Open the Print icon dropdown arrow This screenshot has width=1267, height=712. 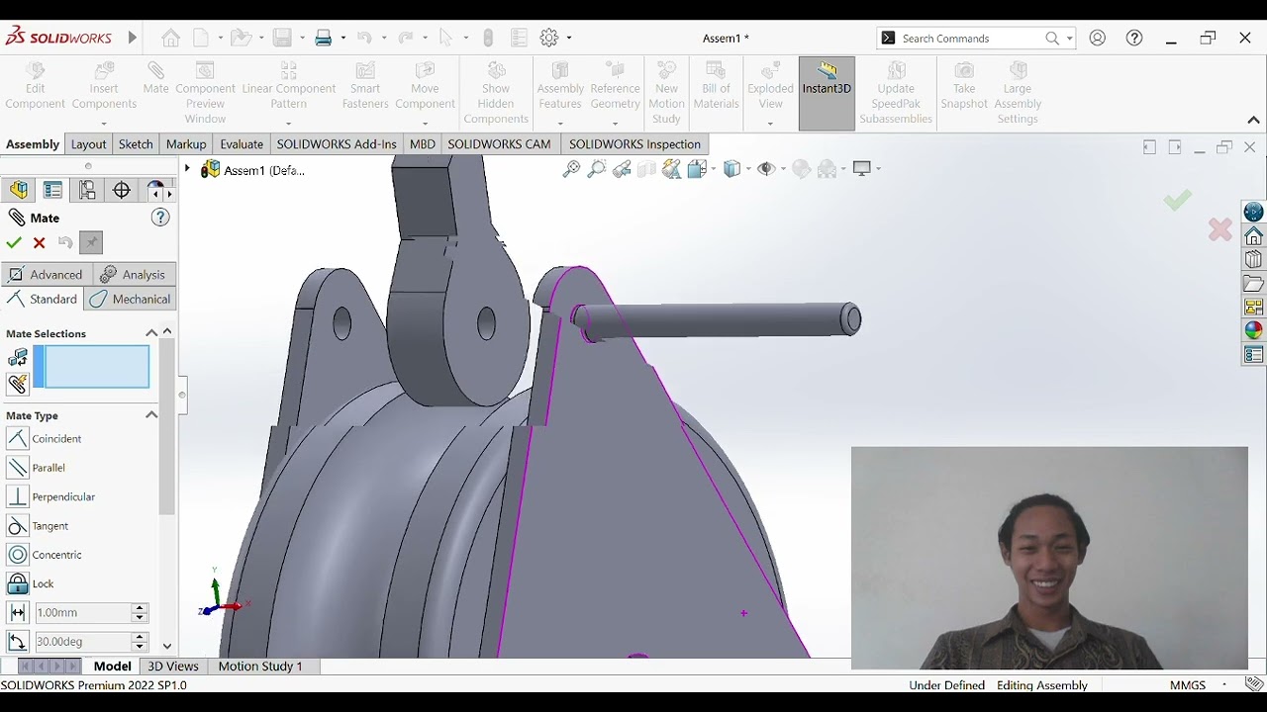pos(343,39)
